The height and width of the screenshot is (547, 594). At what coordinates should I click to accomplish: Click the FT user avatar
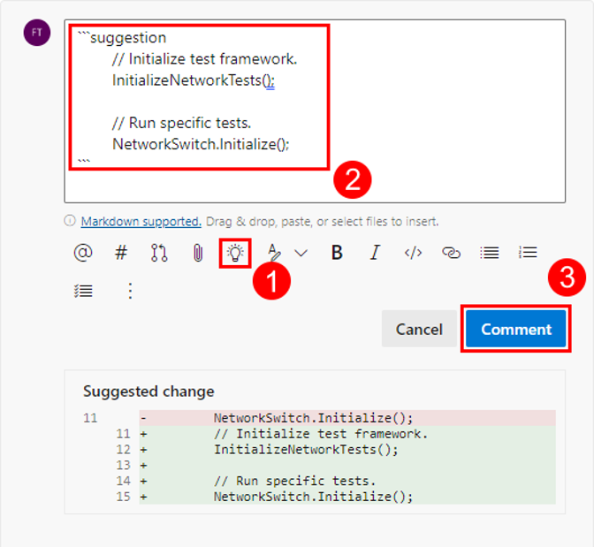pyautogui.click(x=37, y=33)
